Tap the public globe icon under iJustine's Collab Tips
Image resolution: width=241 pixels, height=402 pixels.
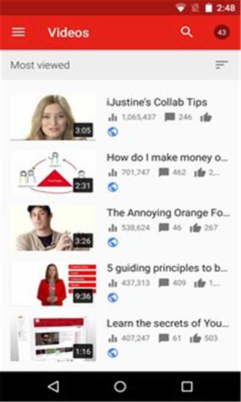pos(112,132)
